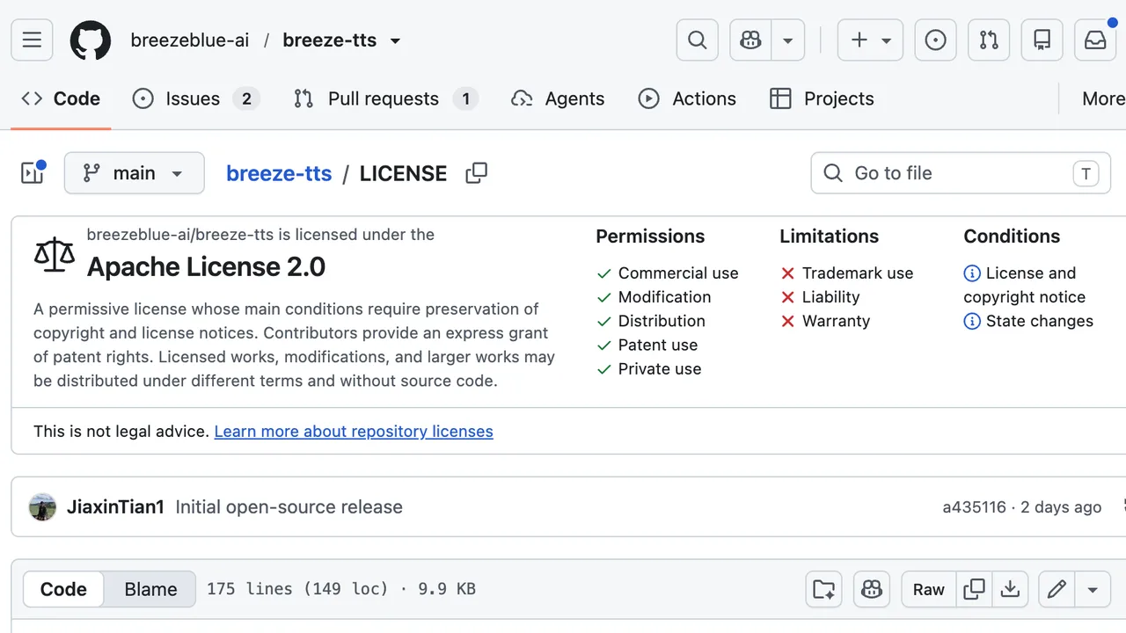Open the breezeblue-ai organization page

190,40
